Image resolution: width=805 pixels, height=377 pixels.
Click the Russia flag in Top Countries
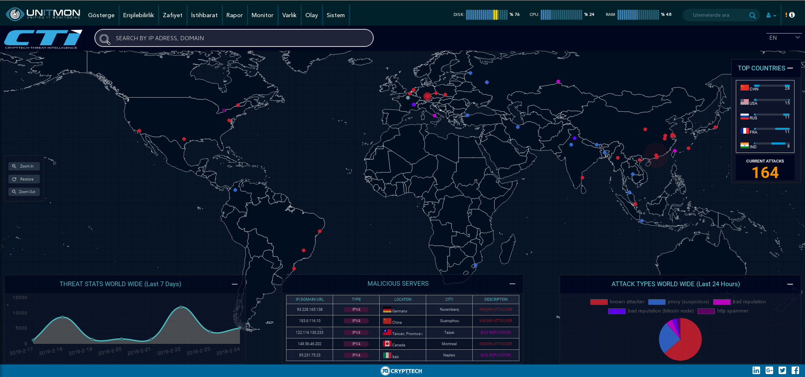point(745,116)
